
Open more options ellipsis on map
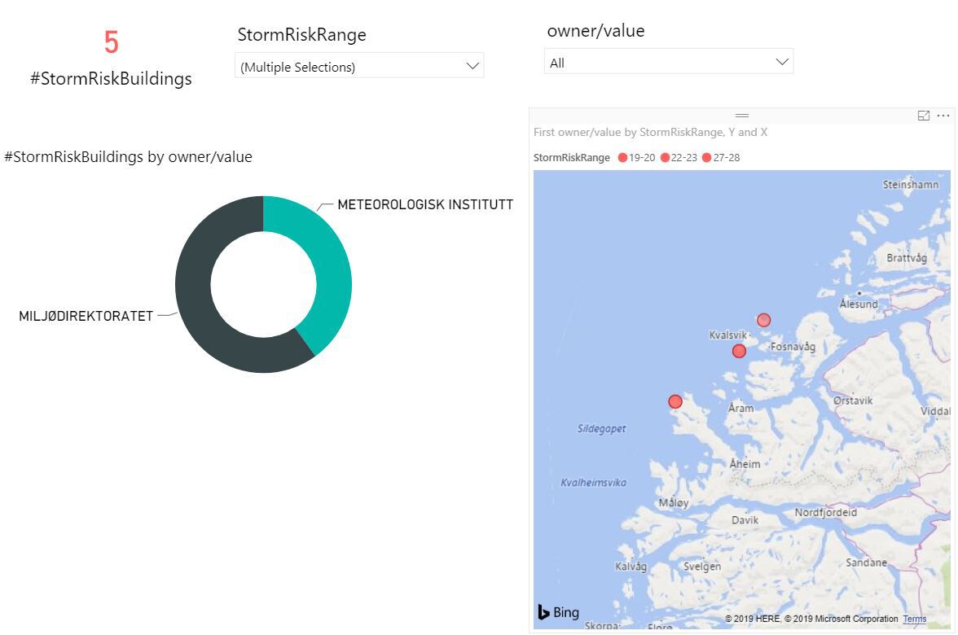[x=943, y=116]
